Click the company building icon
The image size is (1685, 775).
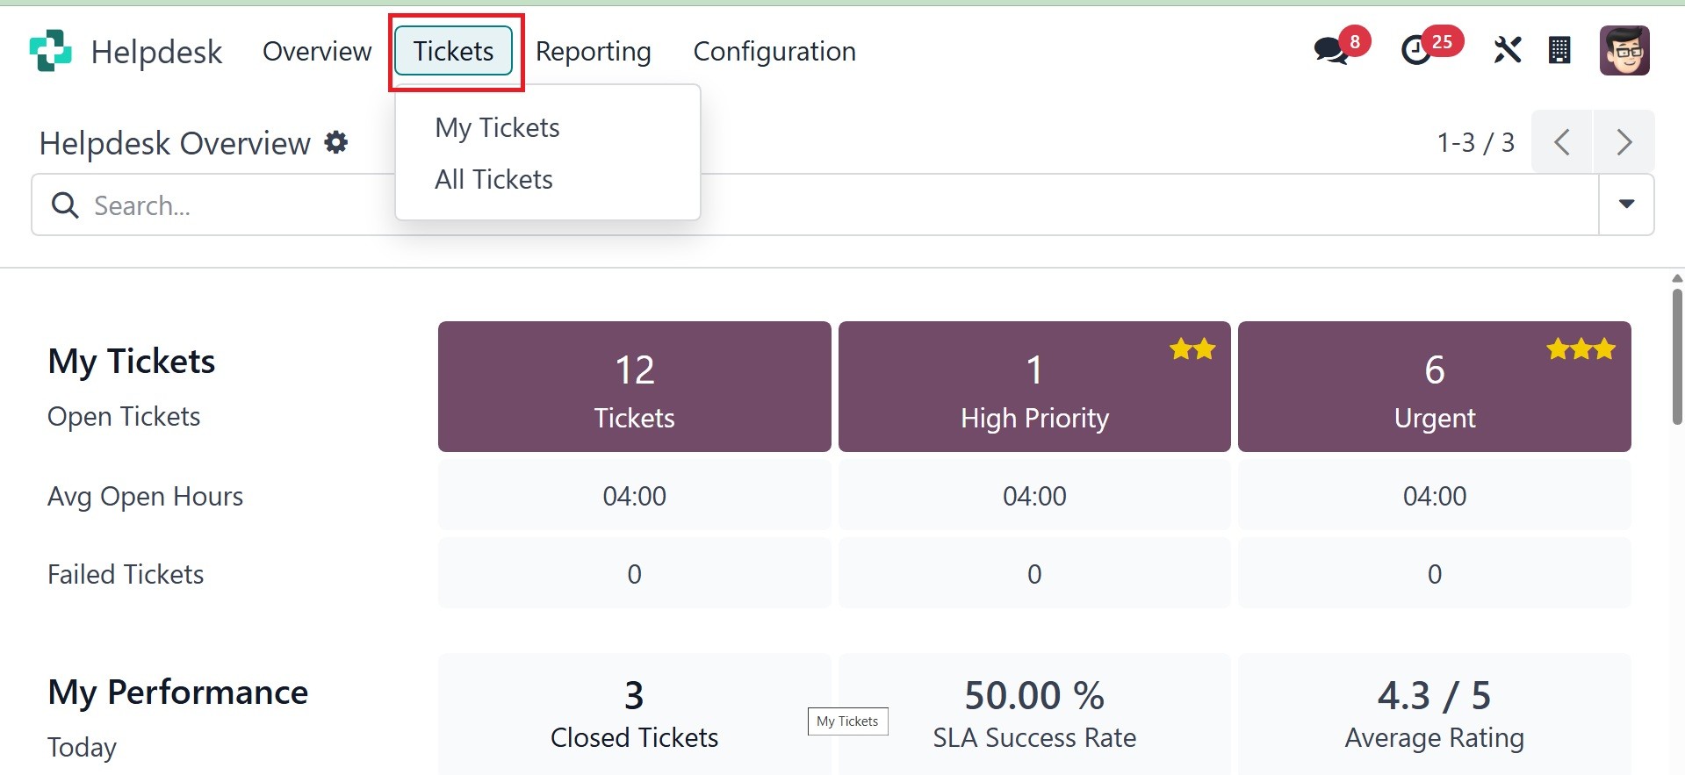point(1559,51)
